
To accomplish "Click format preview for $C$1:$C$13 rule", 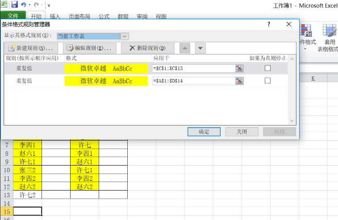I will pyautogui.click(x=106, y=69).
